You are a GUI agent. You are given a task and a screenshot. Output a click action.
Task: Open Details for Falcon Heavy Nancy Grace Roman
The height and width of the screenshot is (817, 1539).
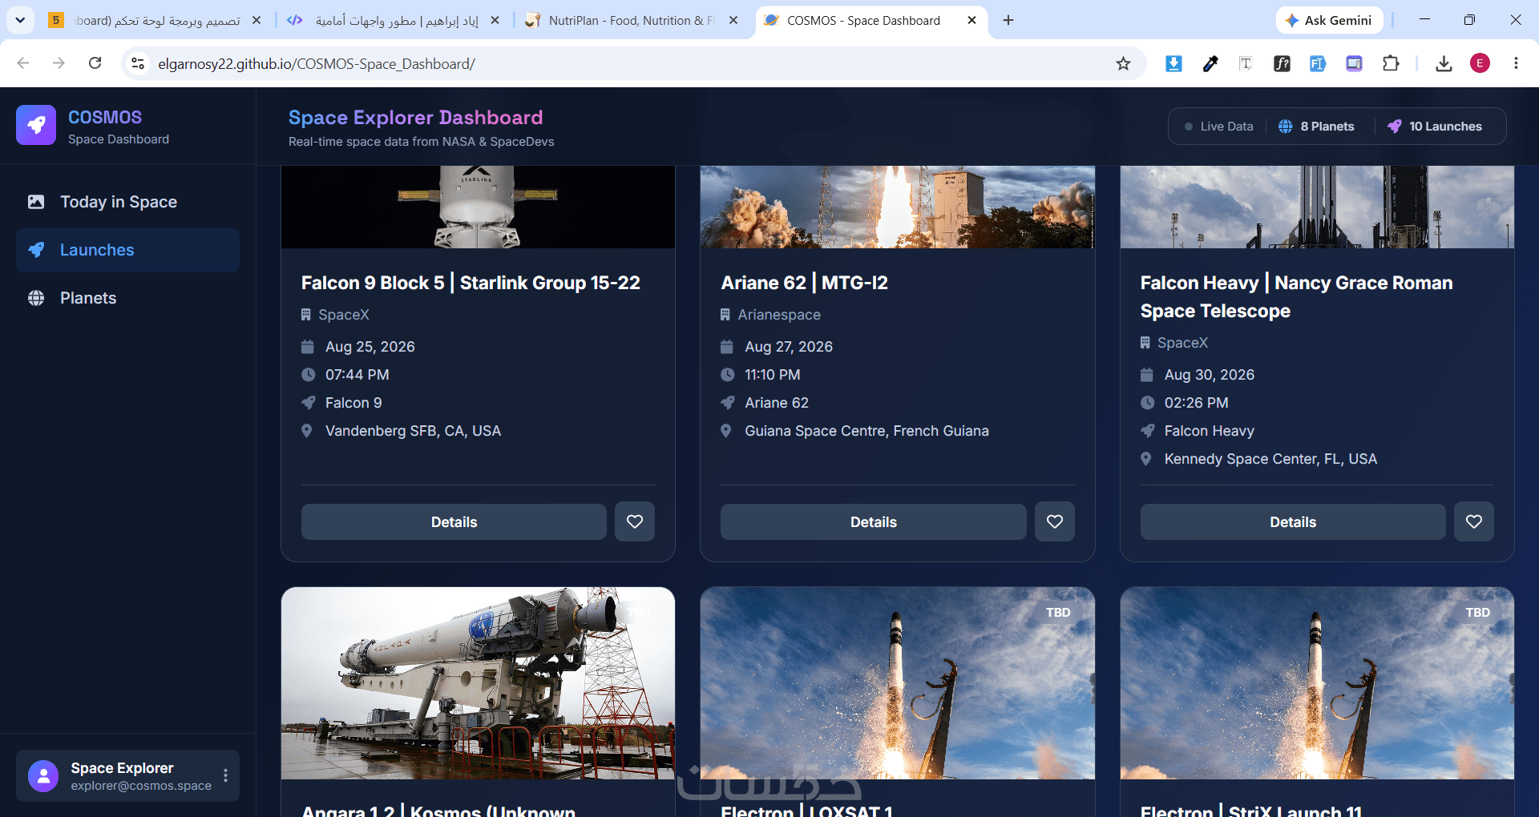(1293, 521)
